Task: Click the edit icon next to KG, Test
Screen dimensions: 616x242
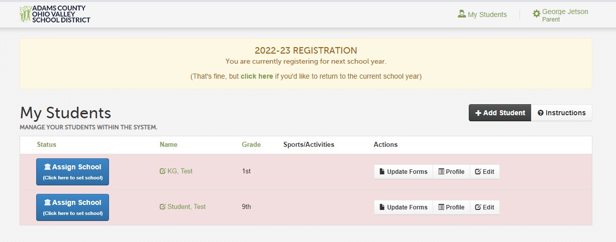Action: [x=162, y=171]
